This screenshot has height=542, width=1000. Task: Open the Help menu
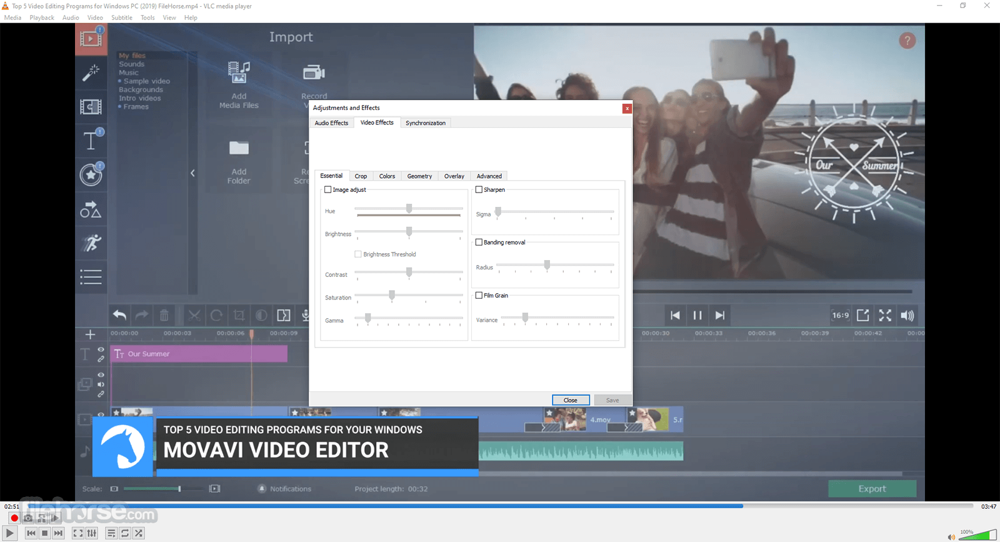coord(191,18)
